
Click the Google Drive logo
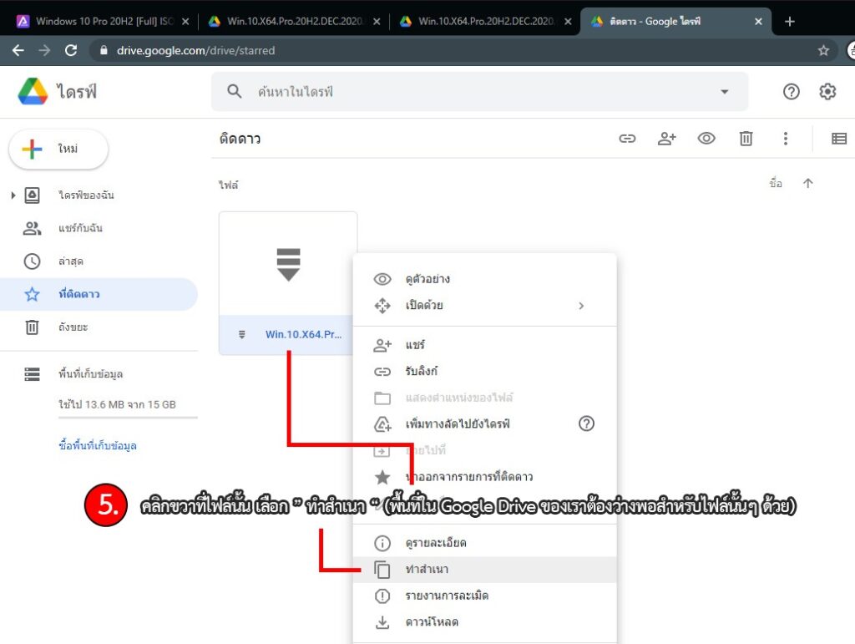(33, 91)
